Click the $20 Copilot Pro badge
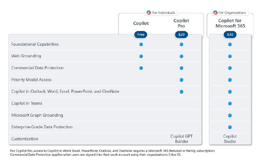The image size is (265, 160). pos(181,34)
